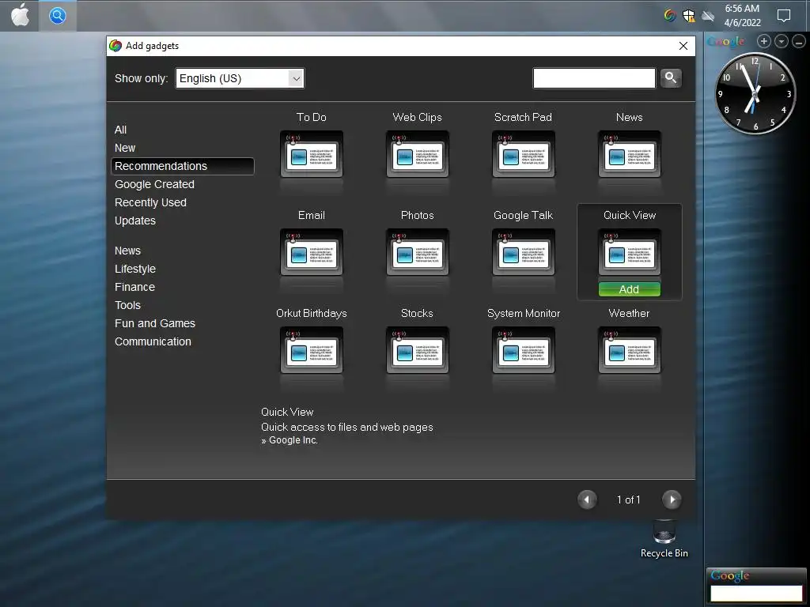
Task: Click the analog clock gadget
Action: click(x=755, y=93)
